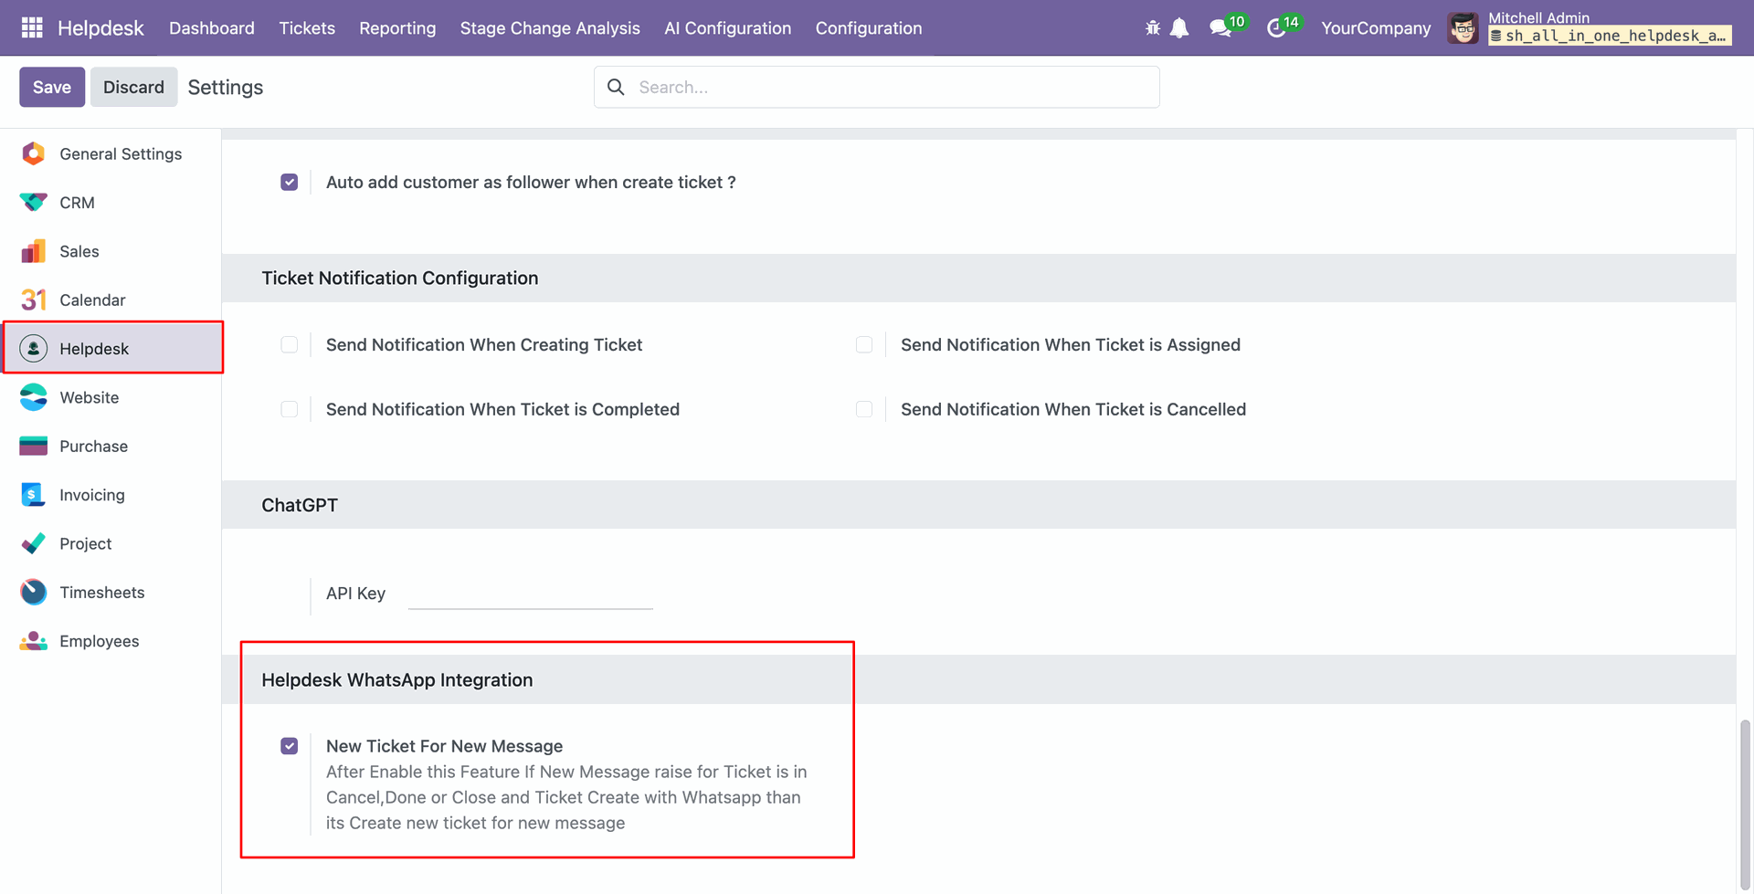This screenshot has height=894, width=1754.
Task: Enable Send Notification When Ticket is Completed
Action: [x=290, y=409]
